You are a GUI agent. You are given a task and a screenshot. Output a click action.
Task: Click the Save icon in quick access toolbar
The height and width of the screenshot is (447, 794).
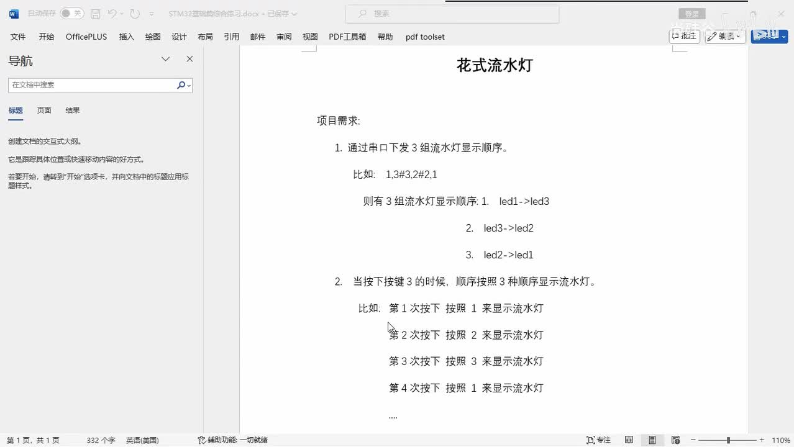pyautogui.click(x=95, y=14)
